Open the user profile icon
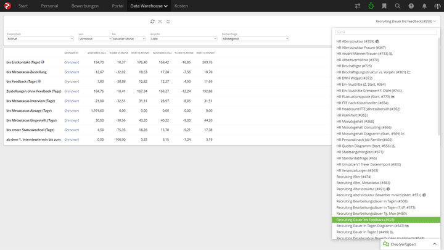This screenshot has width=444, height=250. (437, 6)
